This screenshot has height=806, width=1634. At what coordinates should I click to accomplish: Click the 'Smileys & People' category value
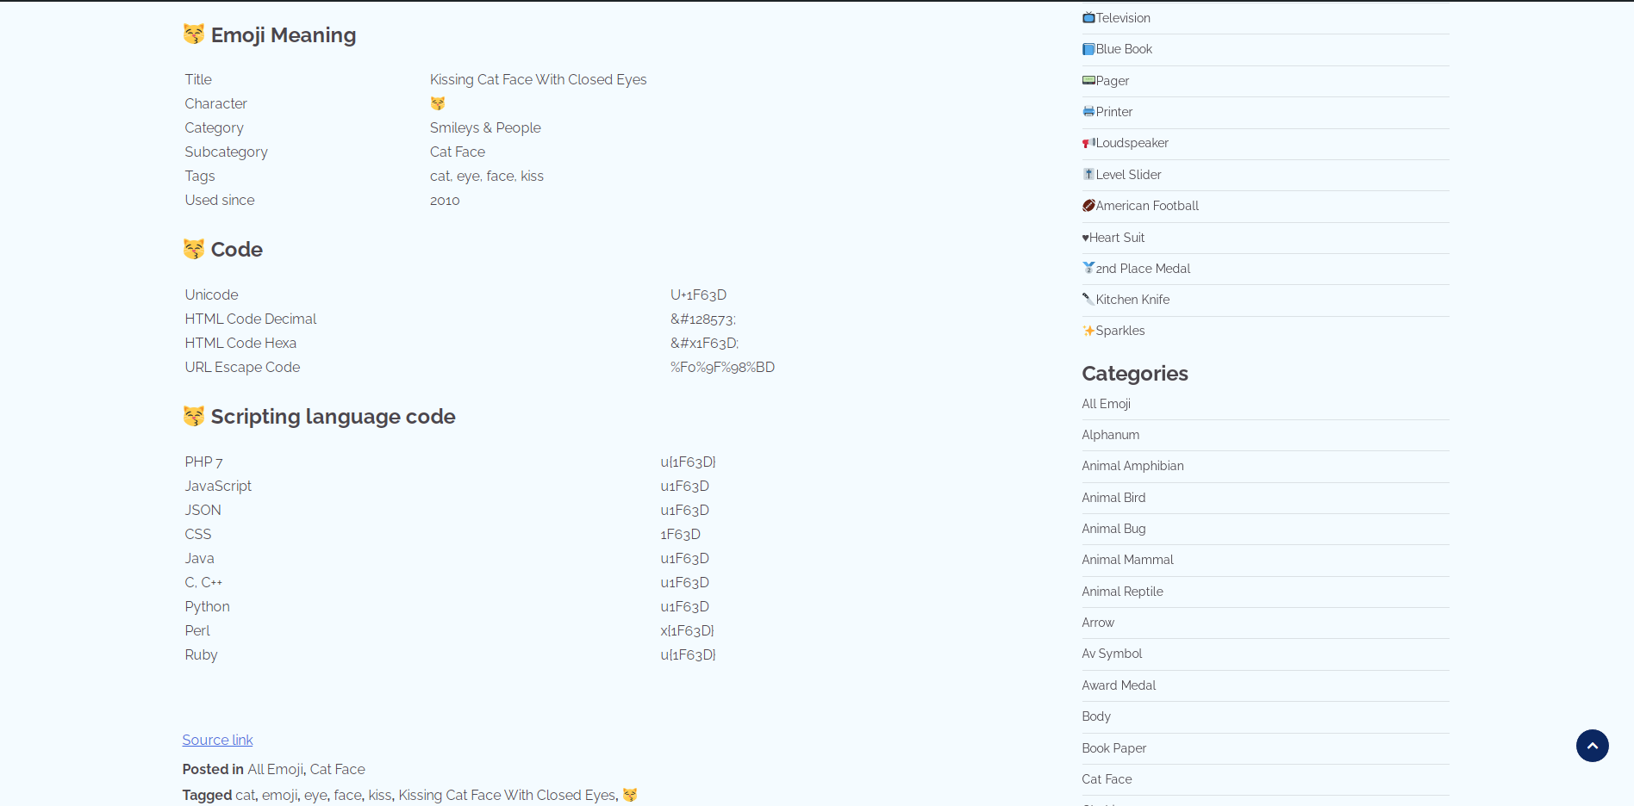[485, 127]
